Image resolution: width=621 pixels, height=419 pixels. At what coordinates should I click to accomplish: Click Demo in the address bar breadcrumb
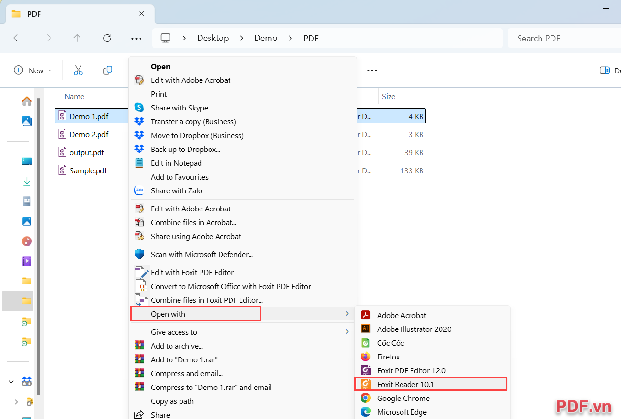click(266, 38)
